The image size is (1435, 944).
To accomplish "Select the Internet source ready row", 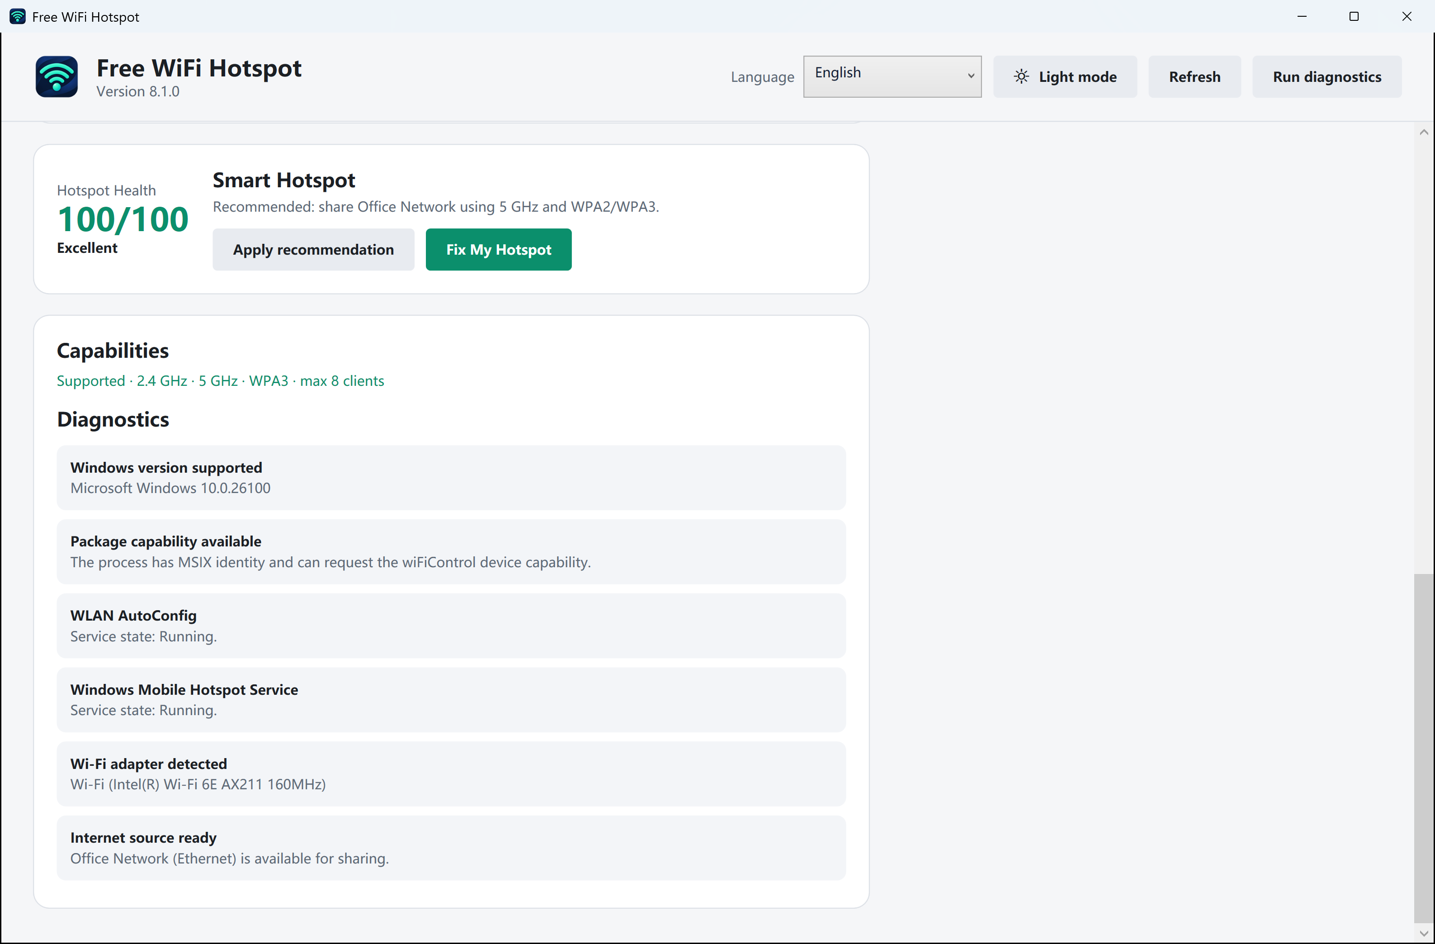I will (451, 848).
